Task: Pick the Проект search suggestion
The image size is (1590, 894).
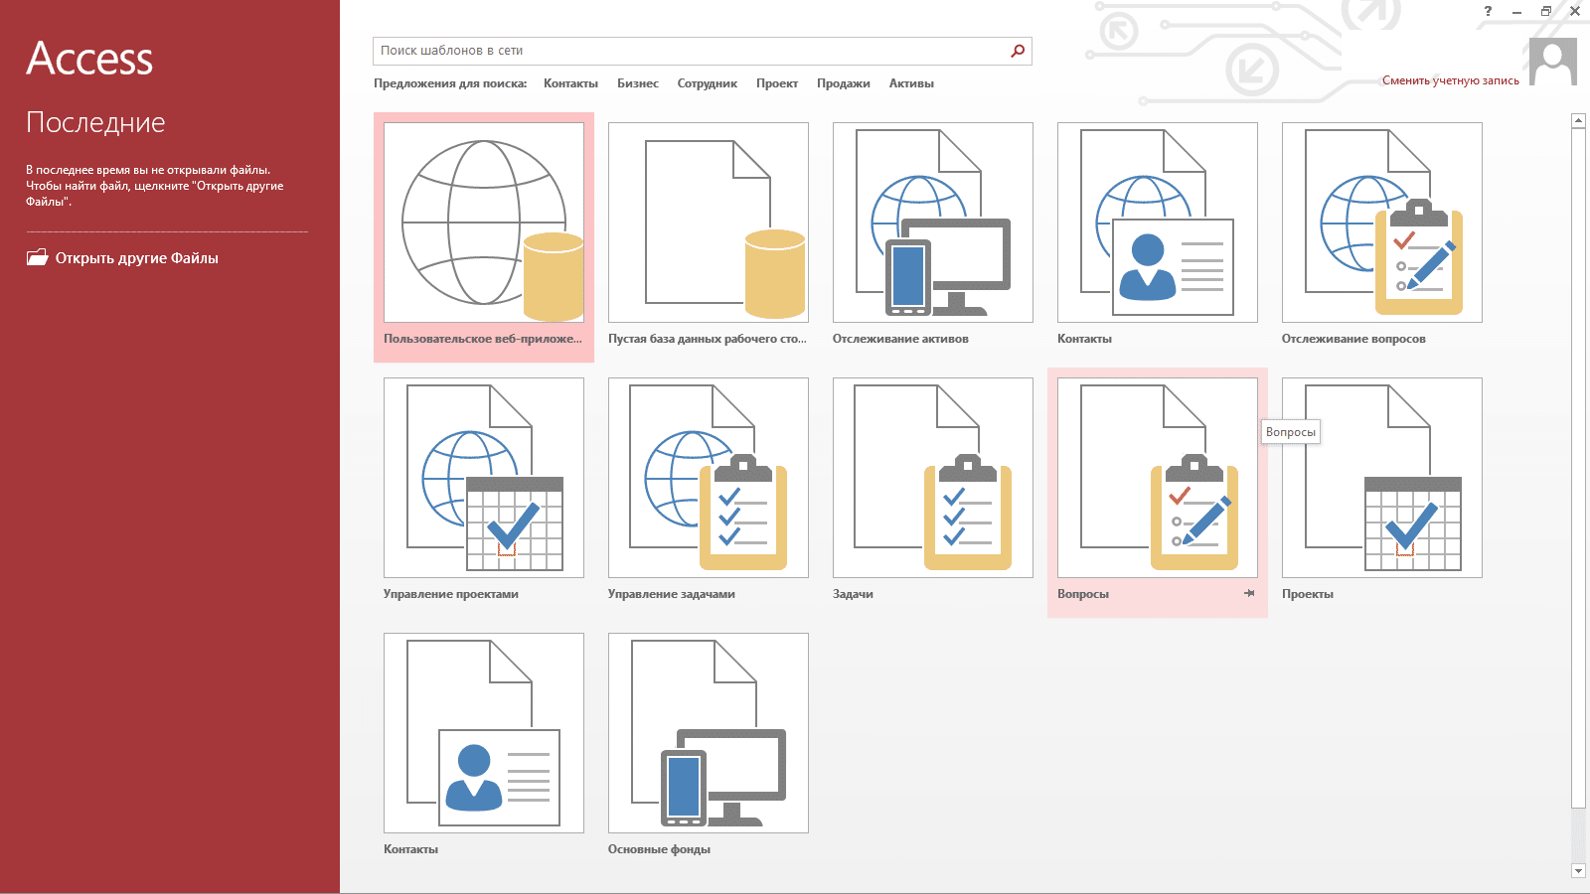Action: [777, 83]
